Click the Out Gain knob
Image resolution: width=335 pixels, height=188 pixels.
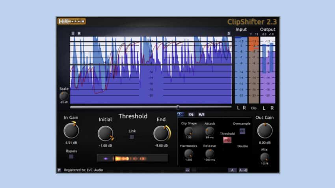pos(265,130)
